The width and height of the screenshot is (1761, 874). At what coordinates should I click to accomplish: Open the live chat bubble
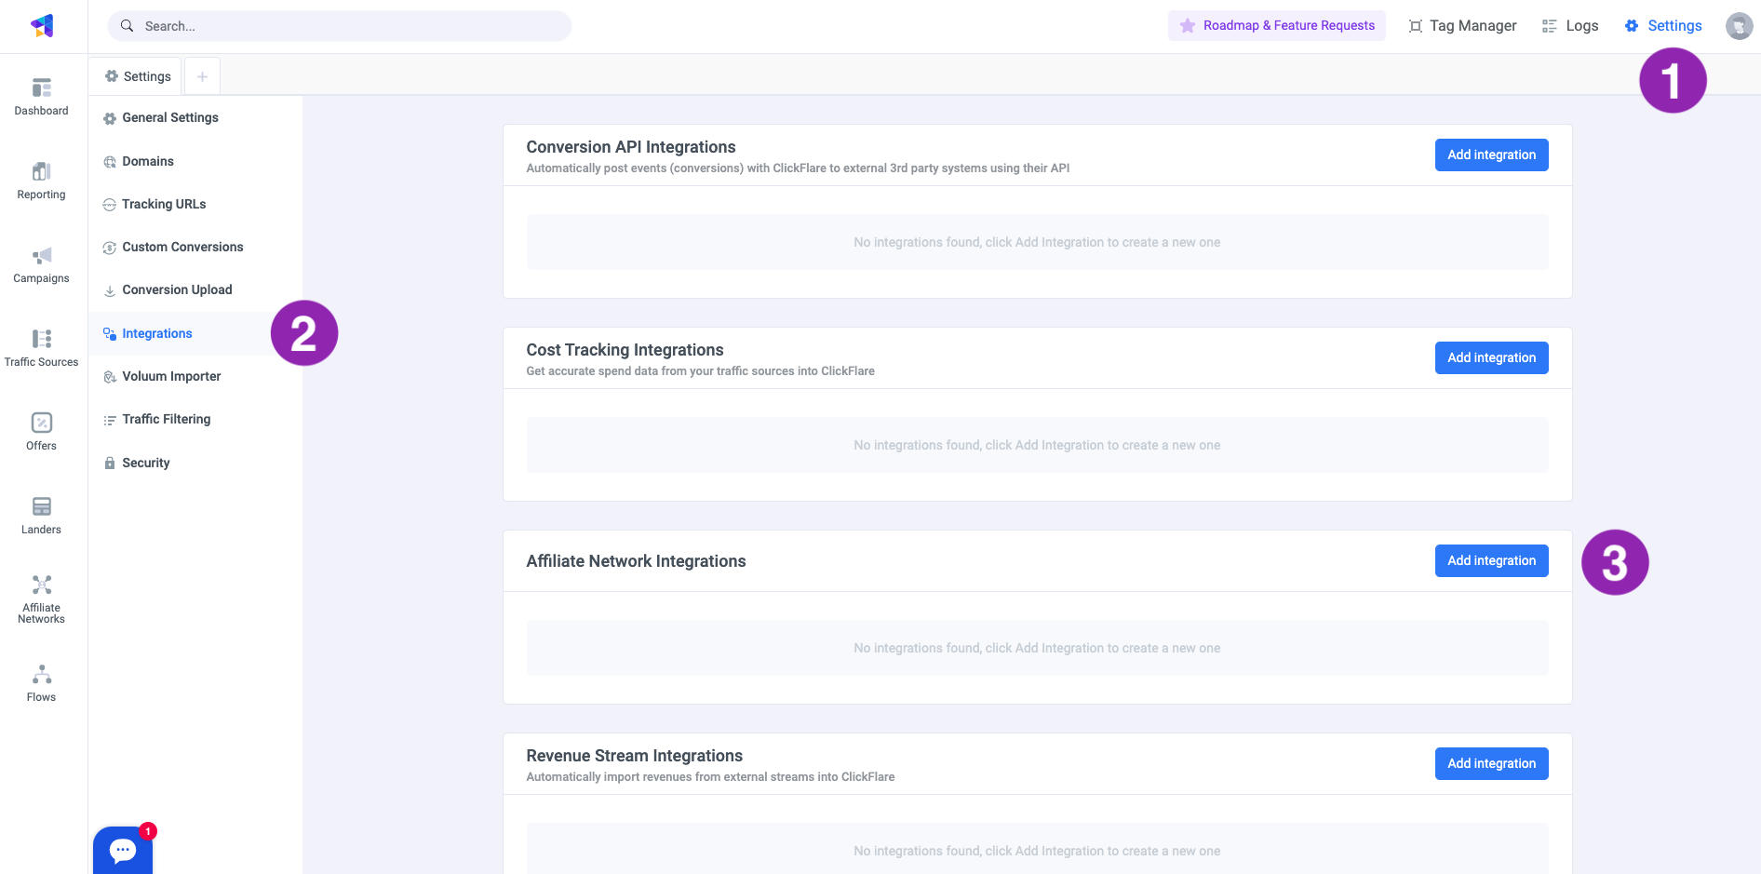click(123, 850)
